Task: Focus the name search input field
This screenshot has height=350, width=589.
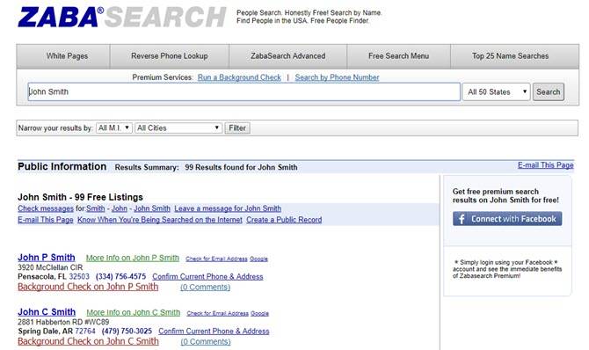Action: point(244,91)
